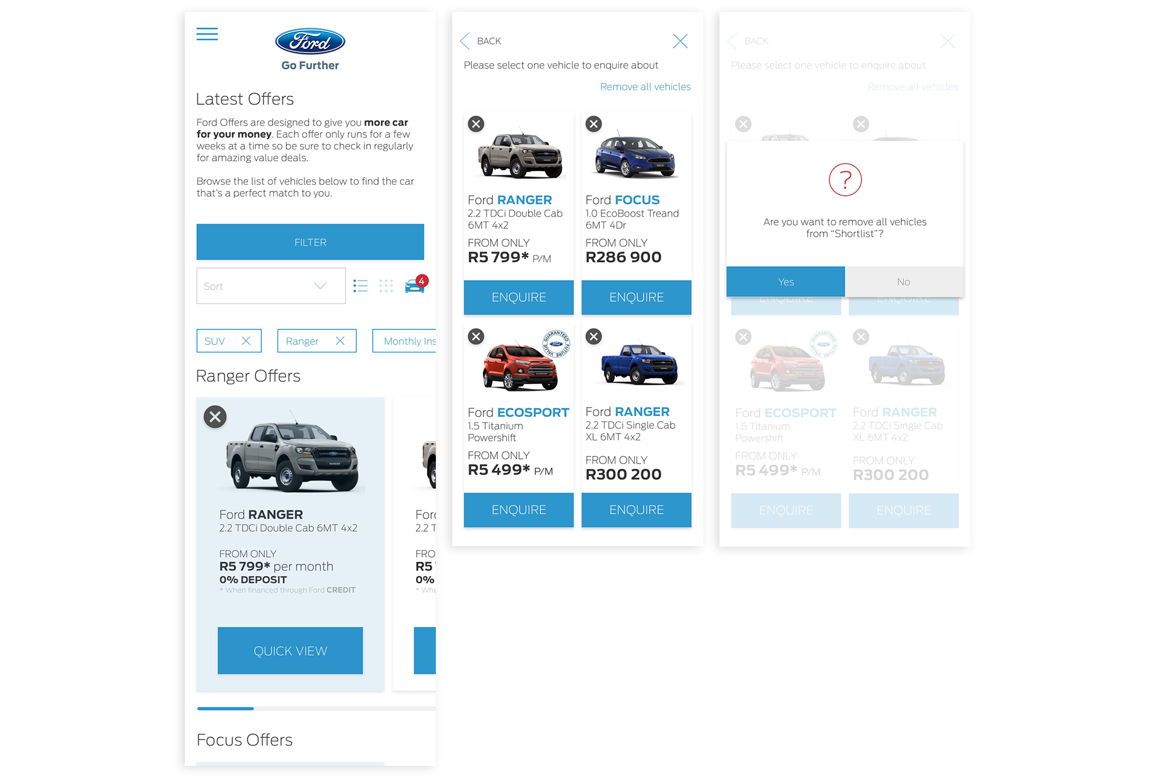Click the Remove all vehicles link
1156x778 pixels.
[645, 87]
